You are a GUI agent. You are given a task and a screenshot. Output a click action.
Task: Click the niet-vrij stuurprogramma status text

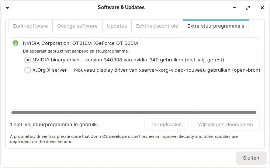click(x=54, y=125)
